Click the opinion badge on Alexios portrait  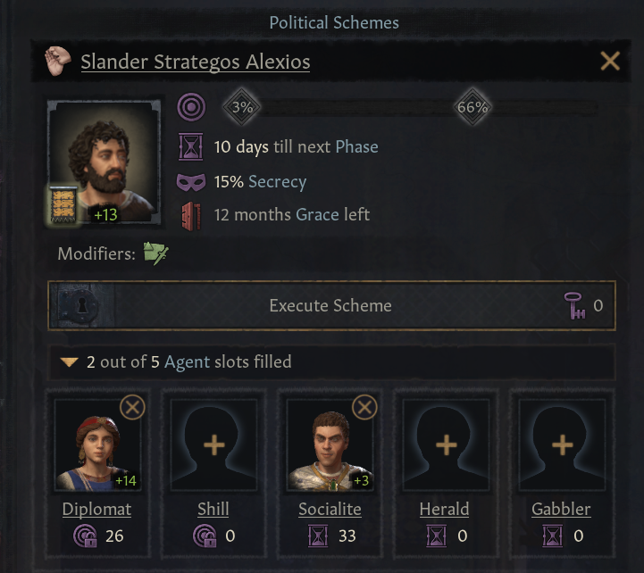(x=105, y=214)
